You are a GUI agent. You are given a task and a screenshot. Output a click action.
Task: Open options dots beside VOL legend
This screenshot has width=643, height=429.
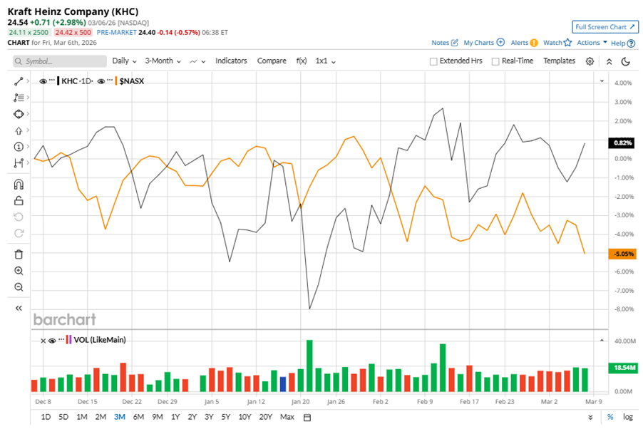pos(61,338)
